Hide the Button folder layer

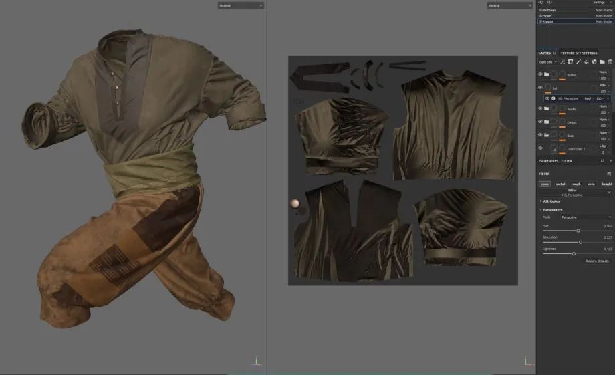(x=540, y=74)
